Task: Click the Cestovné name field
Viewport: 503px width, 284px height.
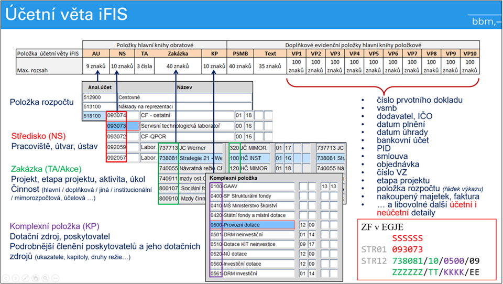Action: [x=185, y=97]
